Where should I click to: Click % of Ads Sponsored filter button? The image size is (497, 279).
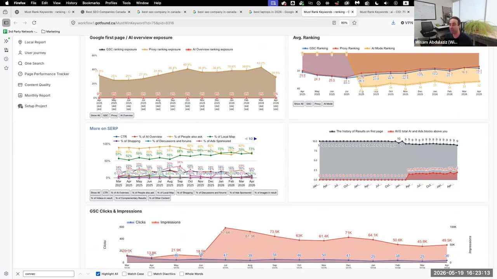point(240,193)
